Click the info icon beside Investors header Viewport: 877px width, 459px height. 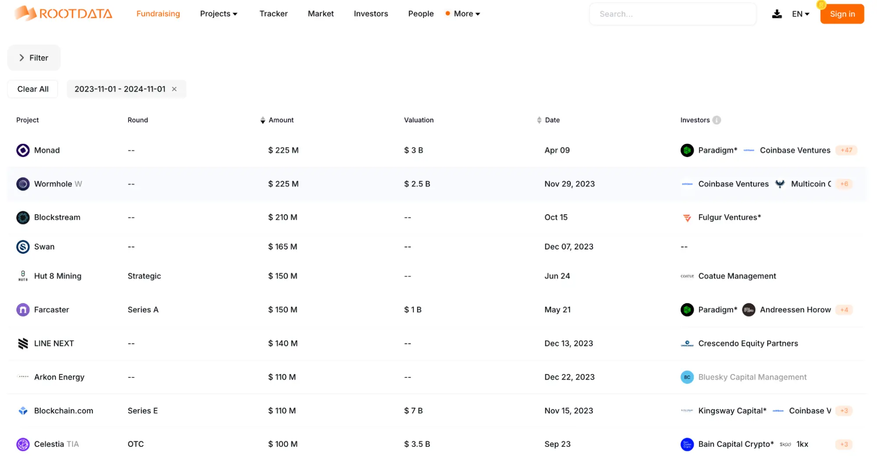coord(716,120)
